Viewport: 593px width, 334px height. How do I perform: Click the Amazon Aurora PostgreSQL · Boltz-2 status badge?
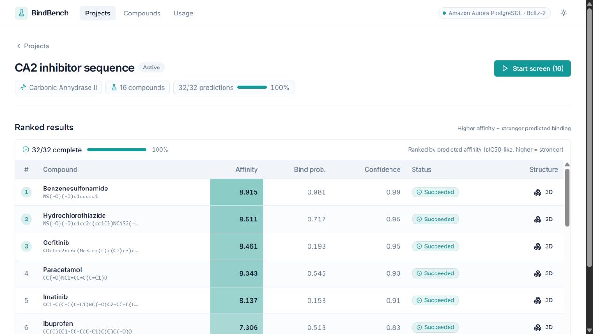[x=494, y=13]
